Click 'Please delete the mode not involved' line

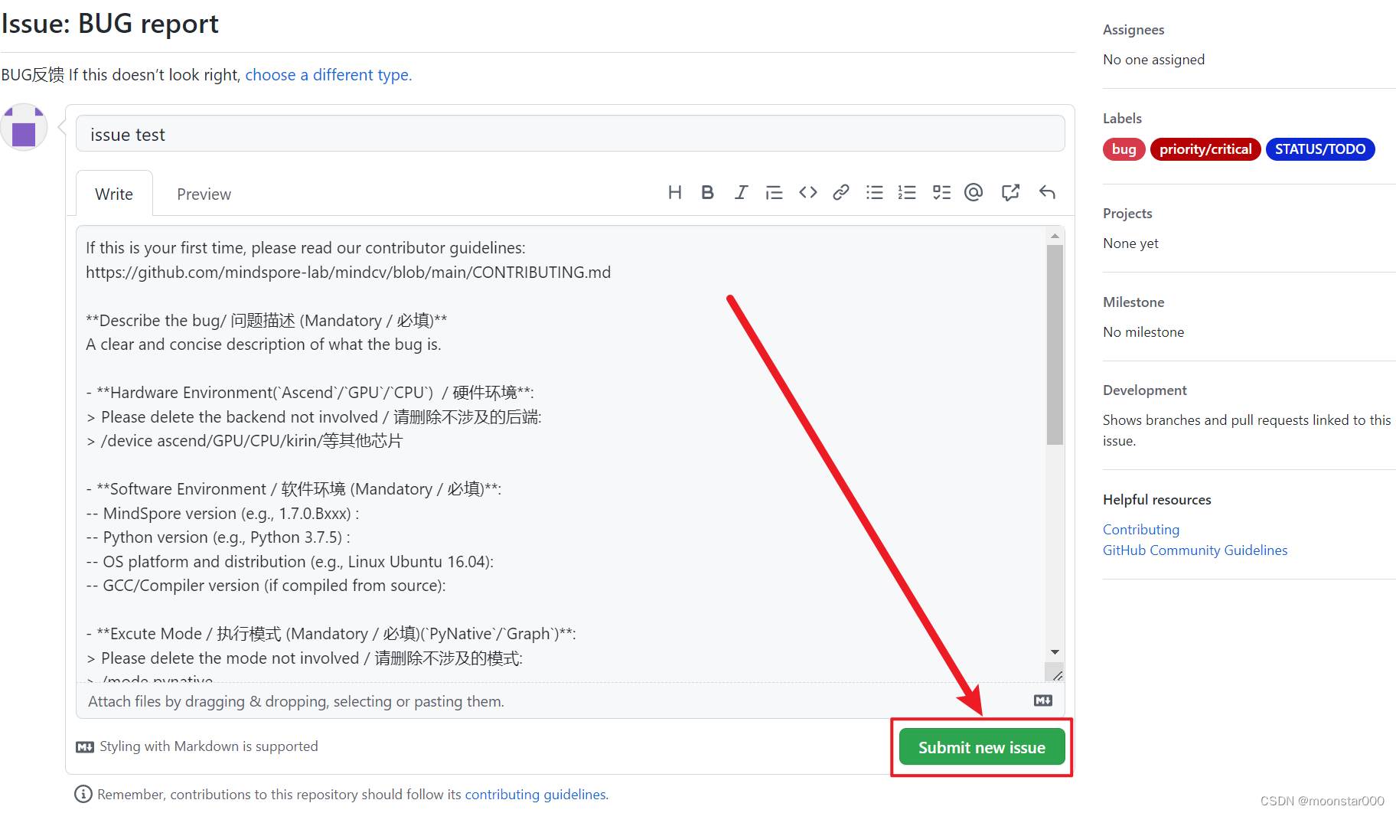[x=305, y=658]
